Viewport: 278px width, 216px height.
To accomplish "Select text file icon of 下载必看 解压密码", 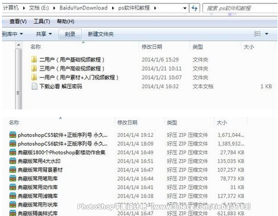I will coord(34,86).
